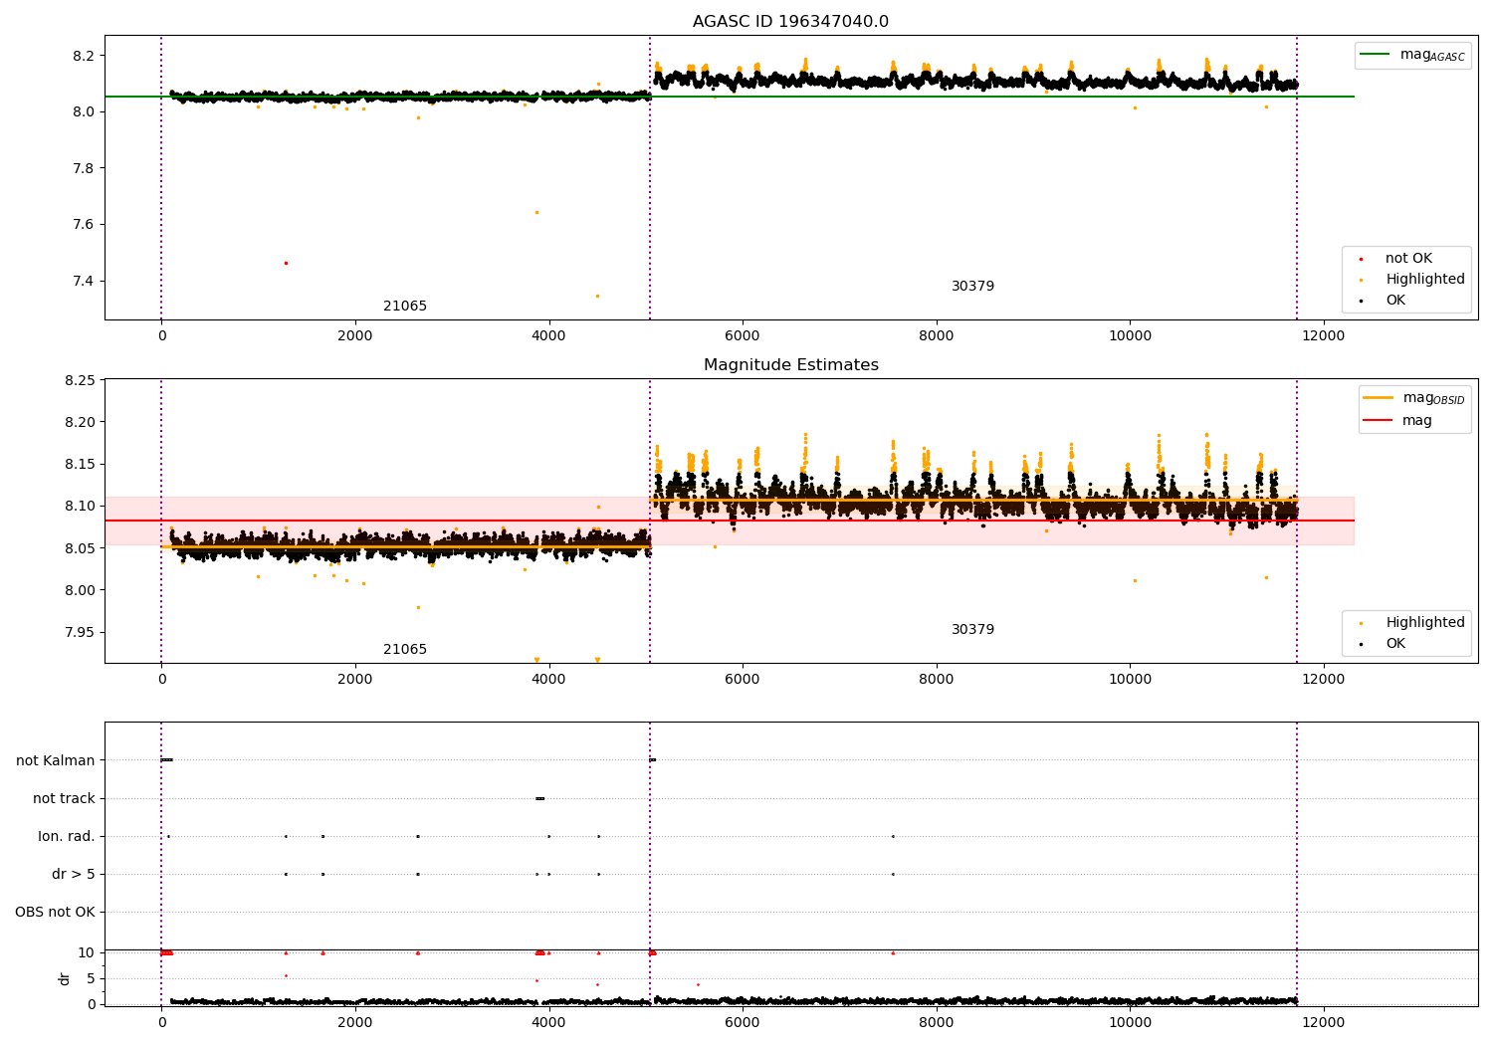This screenshot has height=1045, width=1493.
Task: Click the 8.2 y-axis tick label
Action: 83,56
